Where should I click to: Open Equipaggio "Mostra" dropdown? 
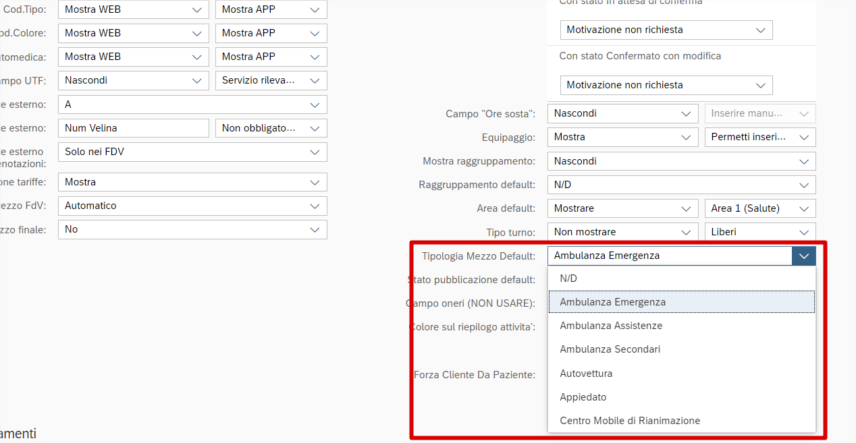622,137
